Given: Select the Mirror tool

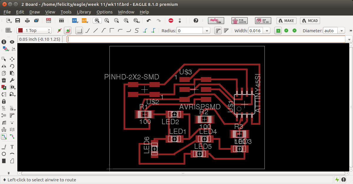Looking at the screenshot, I should tap(4, 66).
